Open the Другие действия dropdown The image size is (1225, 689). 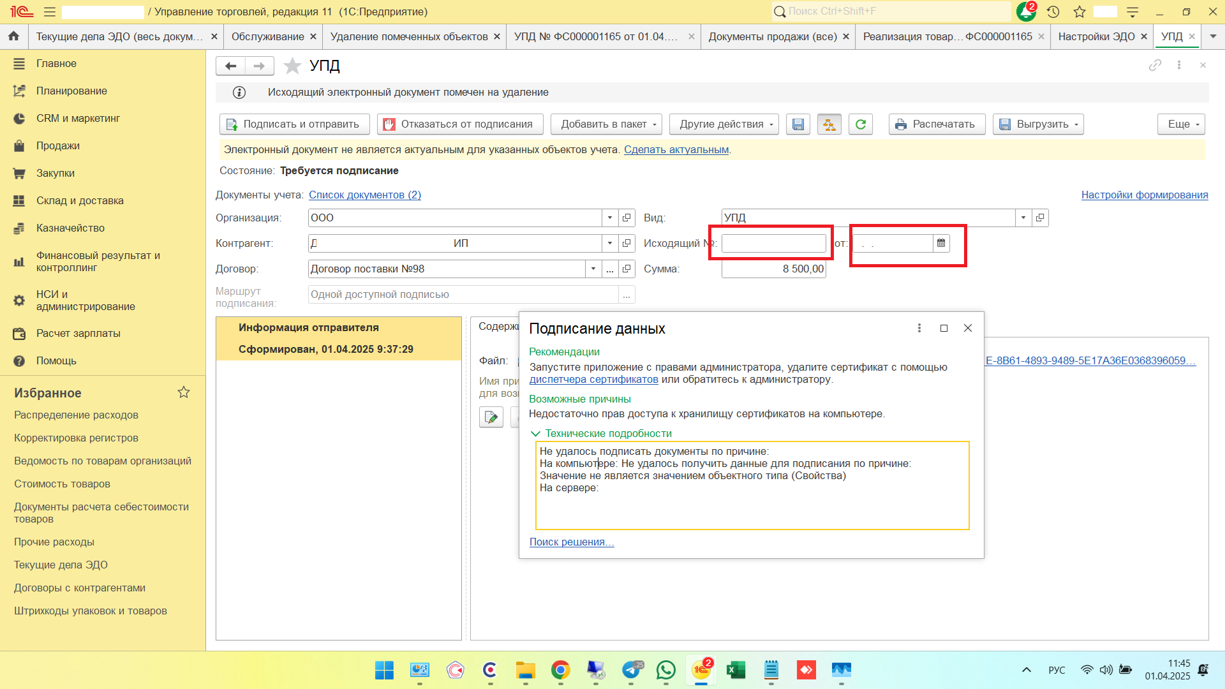pos(726,124)
